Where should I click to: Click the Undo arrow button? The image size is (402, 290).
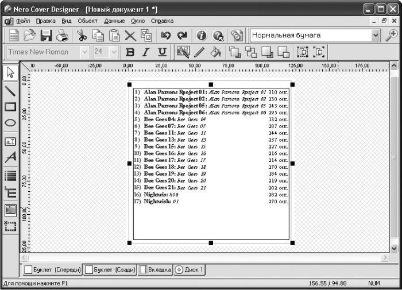(x=165, y=36)
